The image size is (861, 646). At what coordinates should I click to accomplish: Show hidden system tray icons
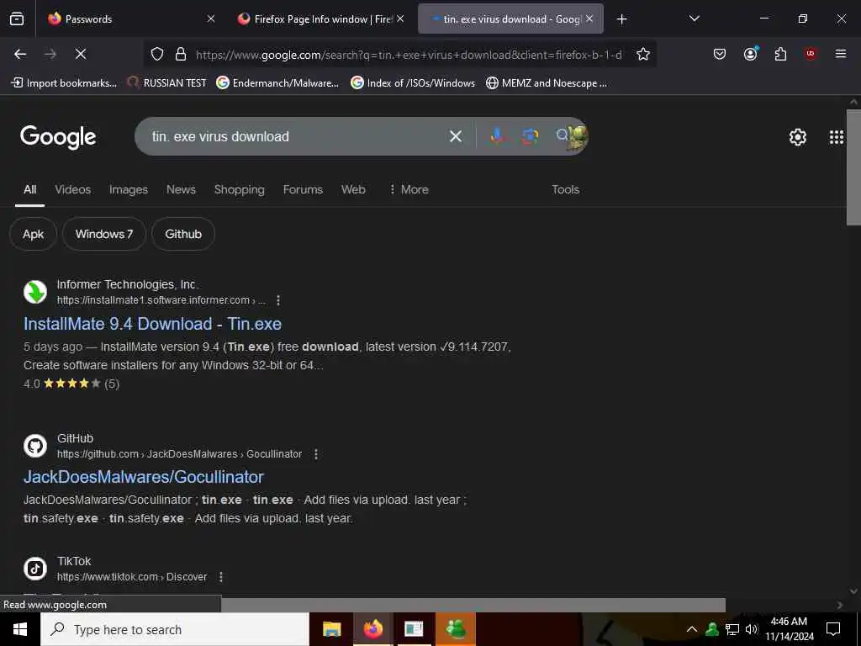[692, 629]
